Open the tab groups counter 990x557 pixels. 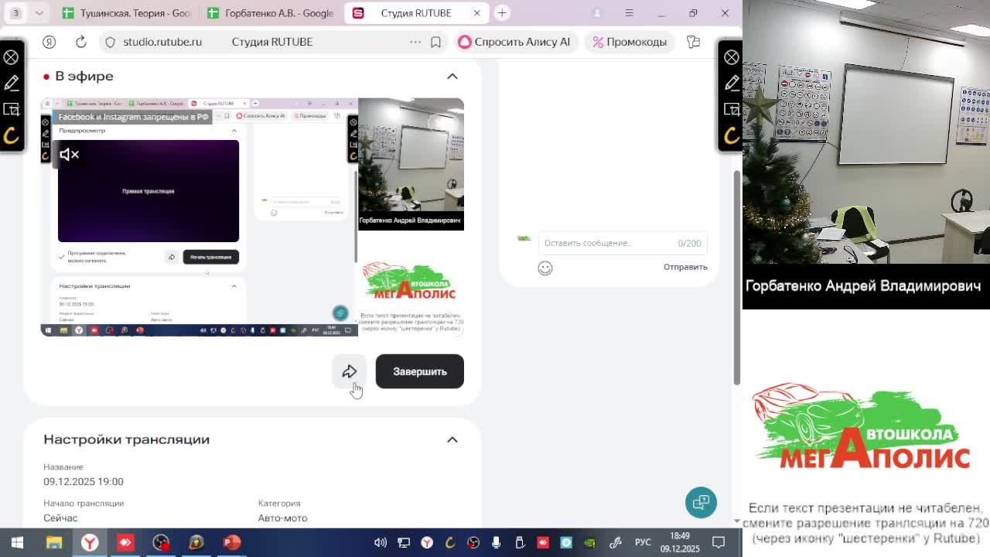pos(15,13)
